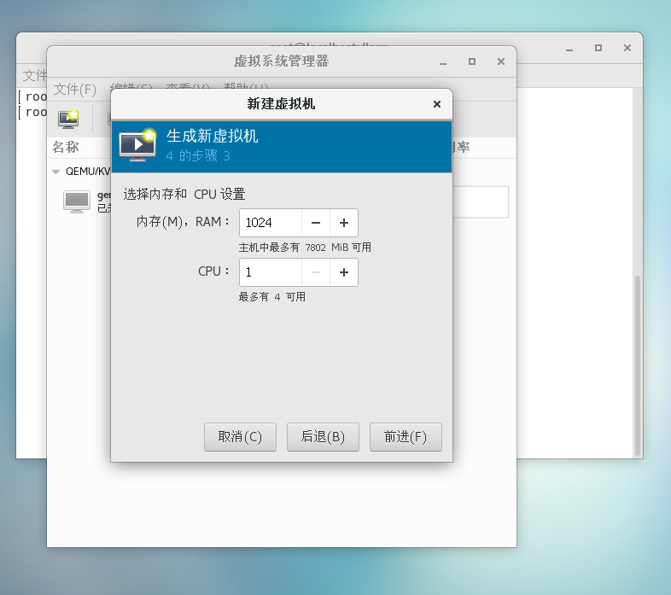
Task: Click the RAM value input field
Action: click(270, 223)
